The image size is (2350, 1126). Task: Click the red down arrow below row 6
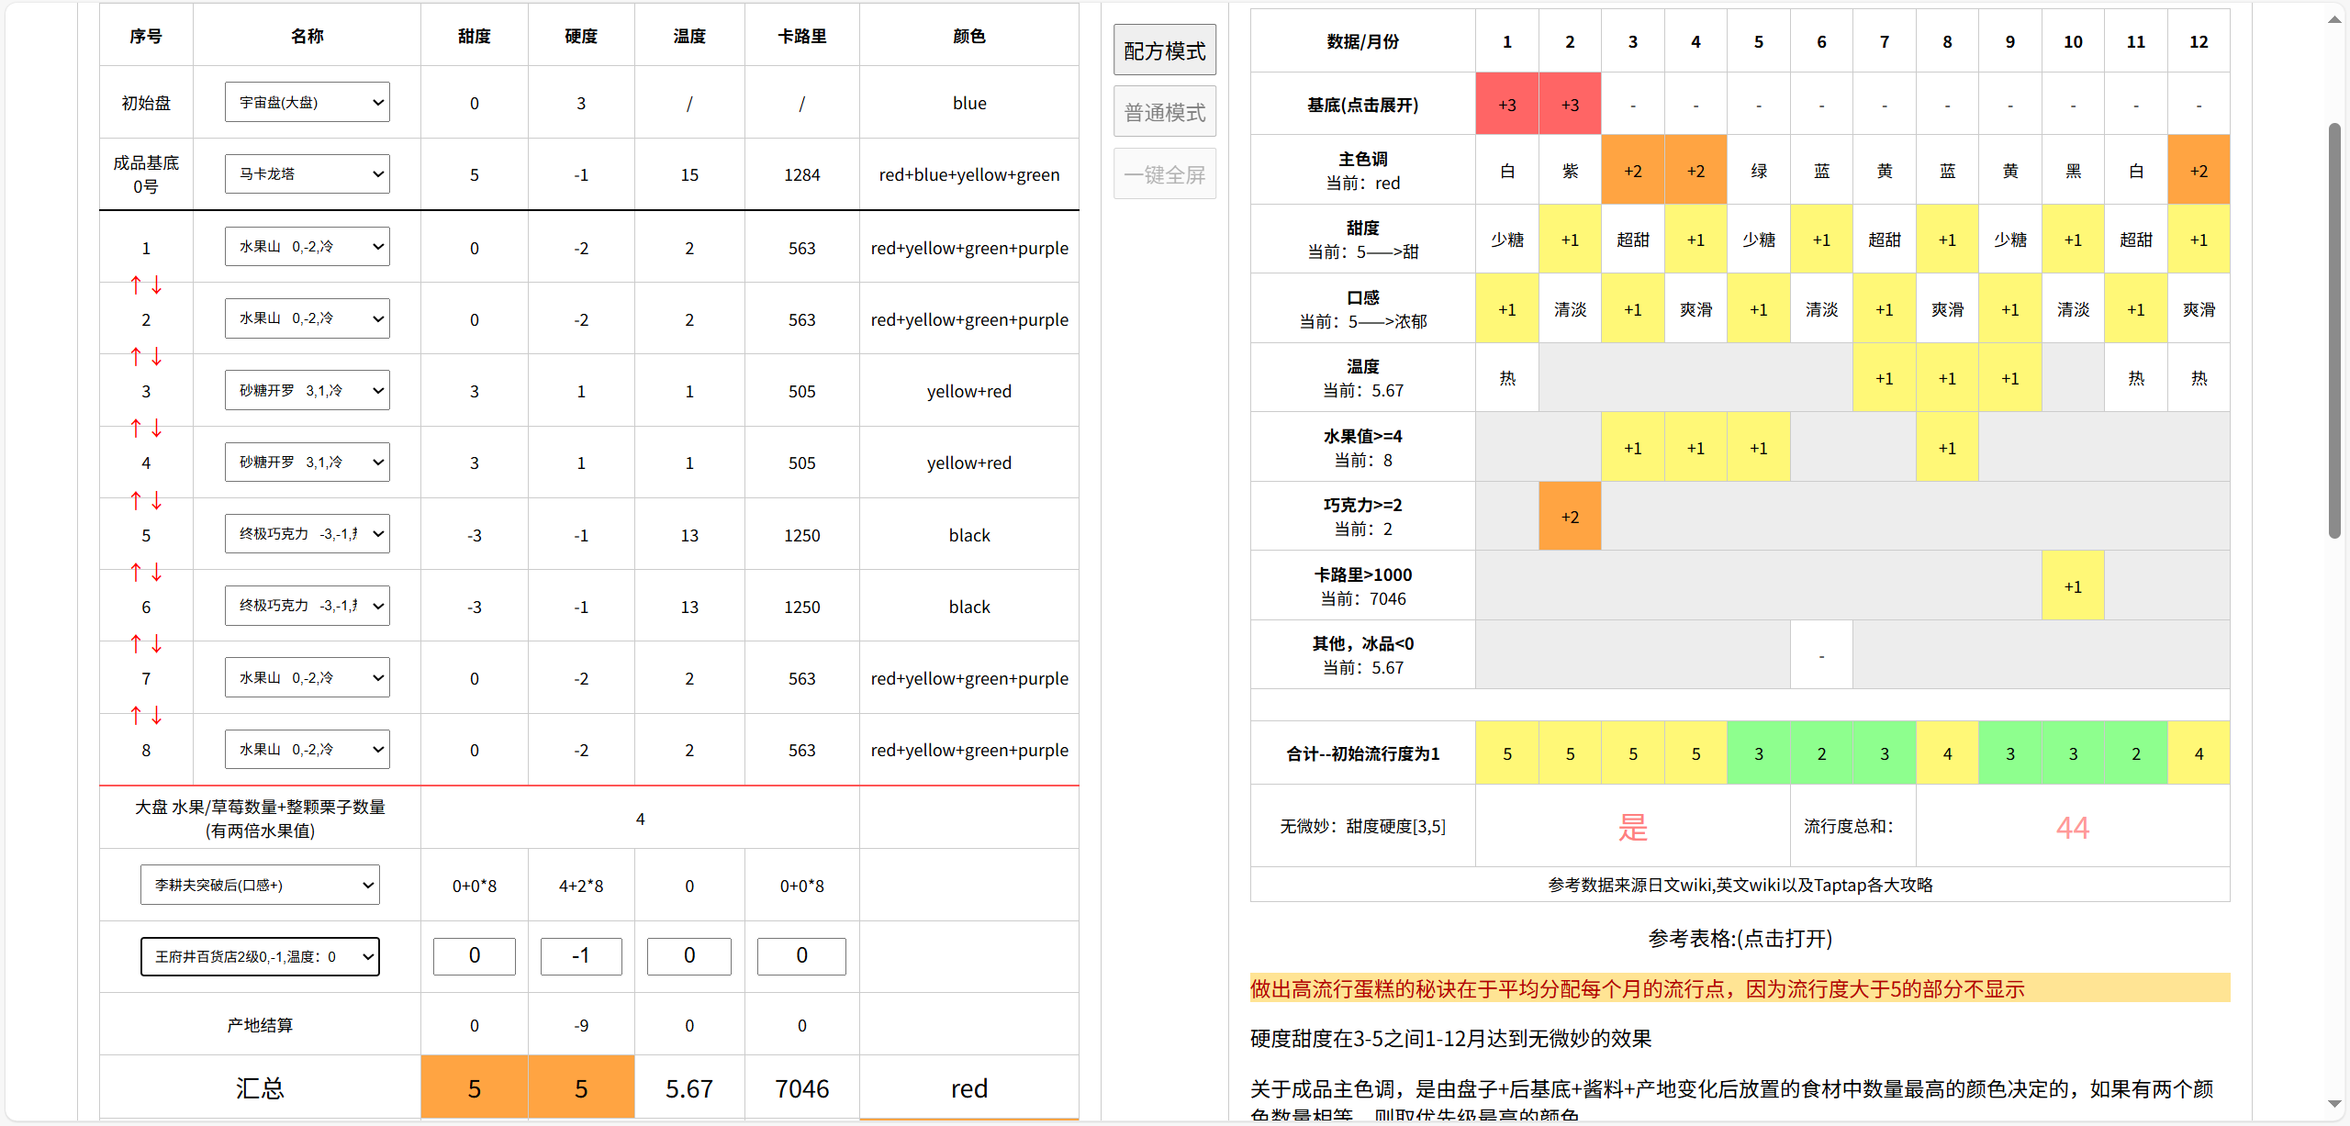point(157,644)
